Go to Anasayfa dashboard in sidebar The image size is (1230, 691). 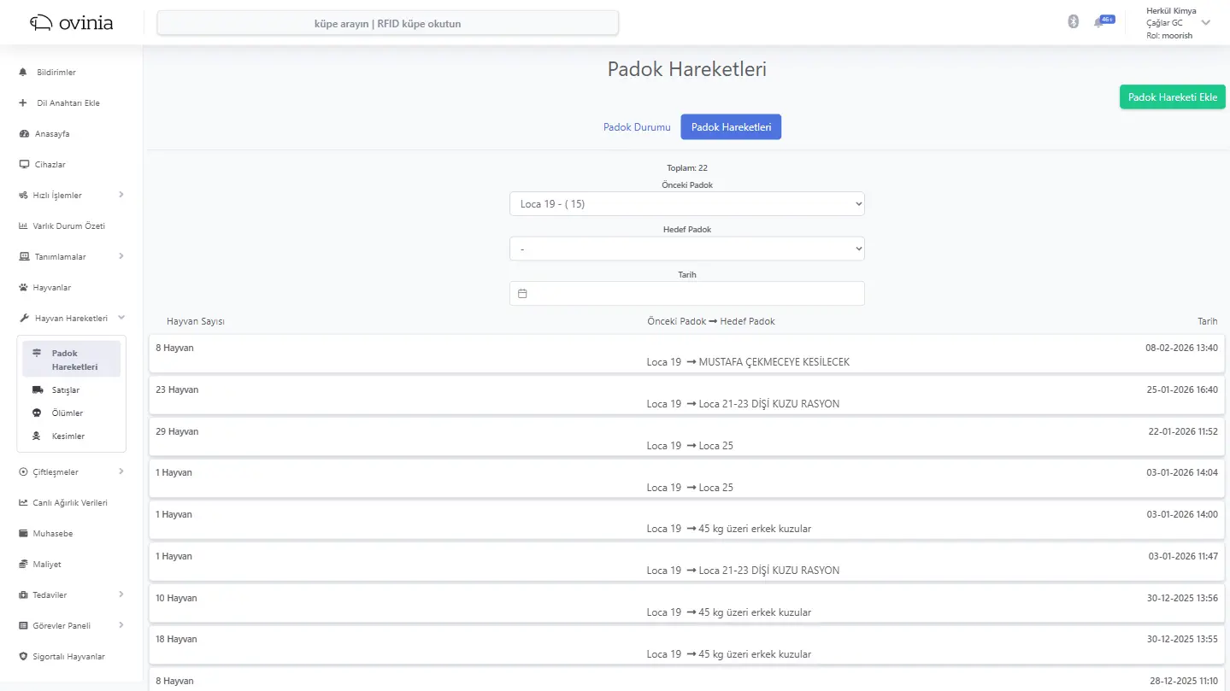pyautogui.click(x=51, y=134)
